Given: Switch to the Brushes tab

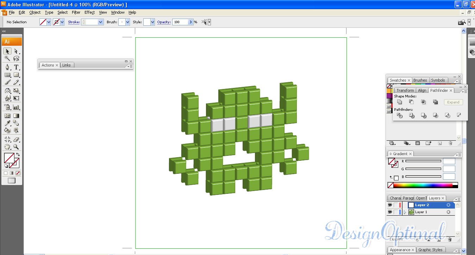Looking at the screenshot, I should point(420,80).
